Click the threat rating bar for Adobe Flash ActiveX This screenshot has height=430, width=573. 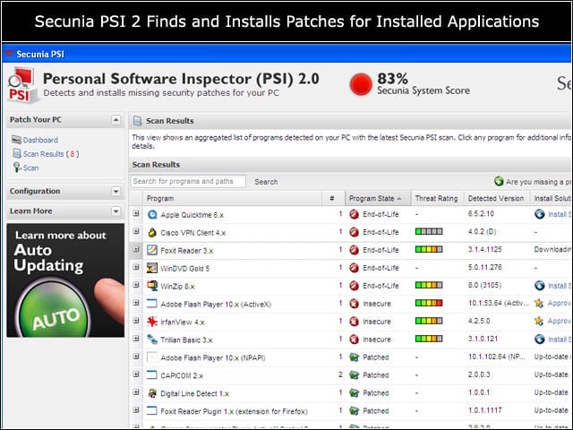tap(429, 303)
